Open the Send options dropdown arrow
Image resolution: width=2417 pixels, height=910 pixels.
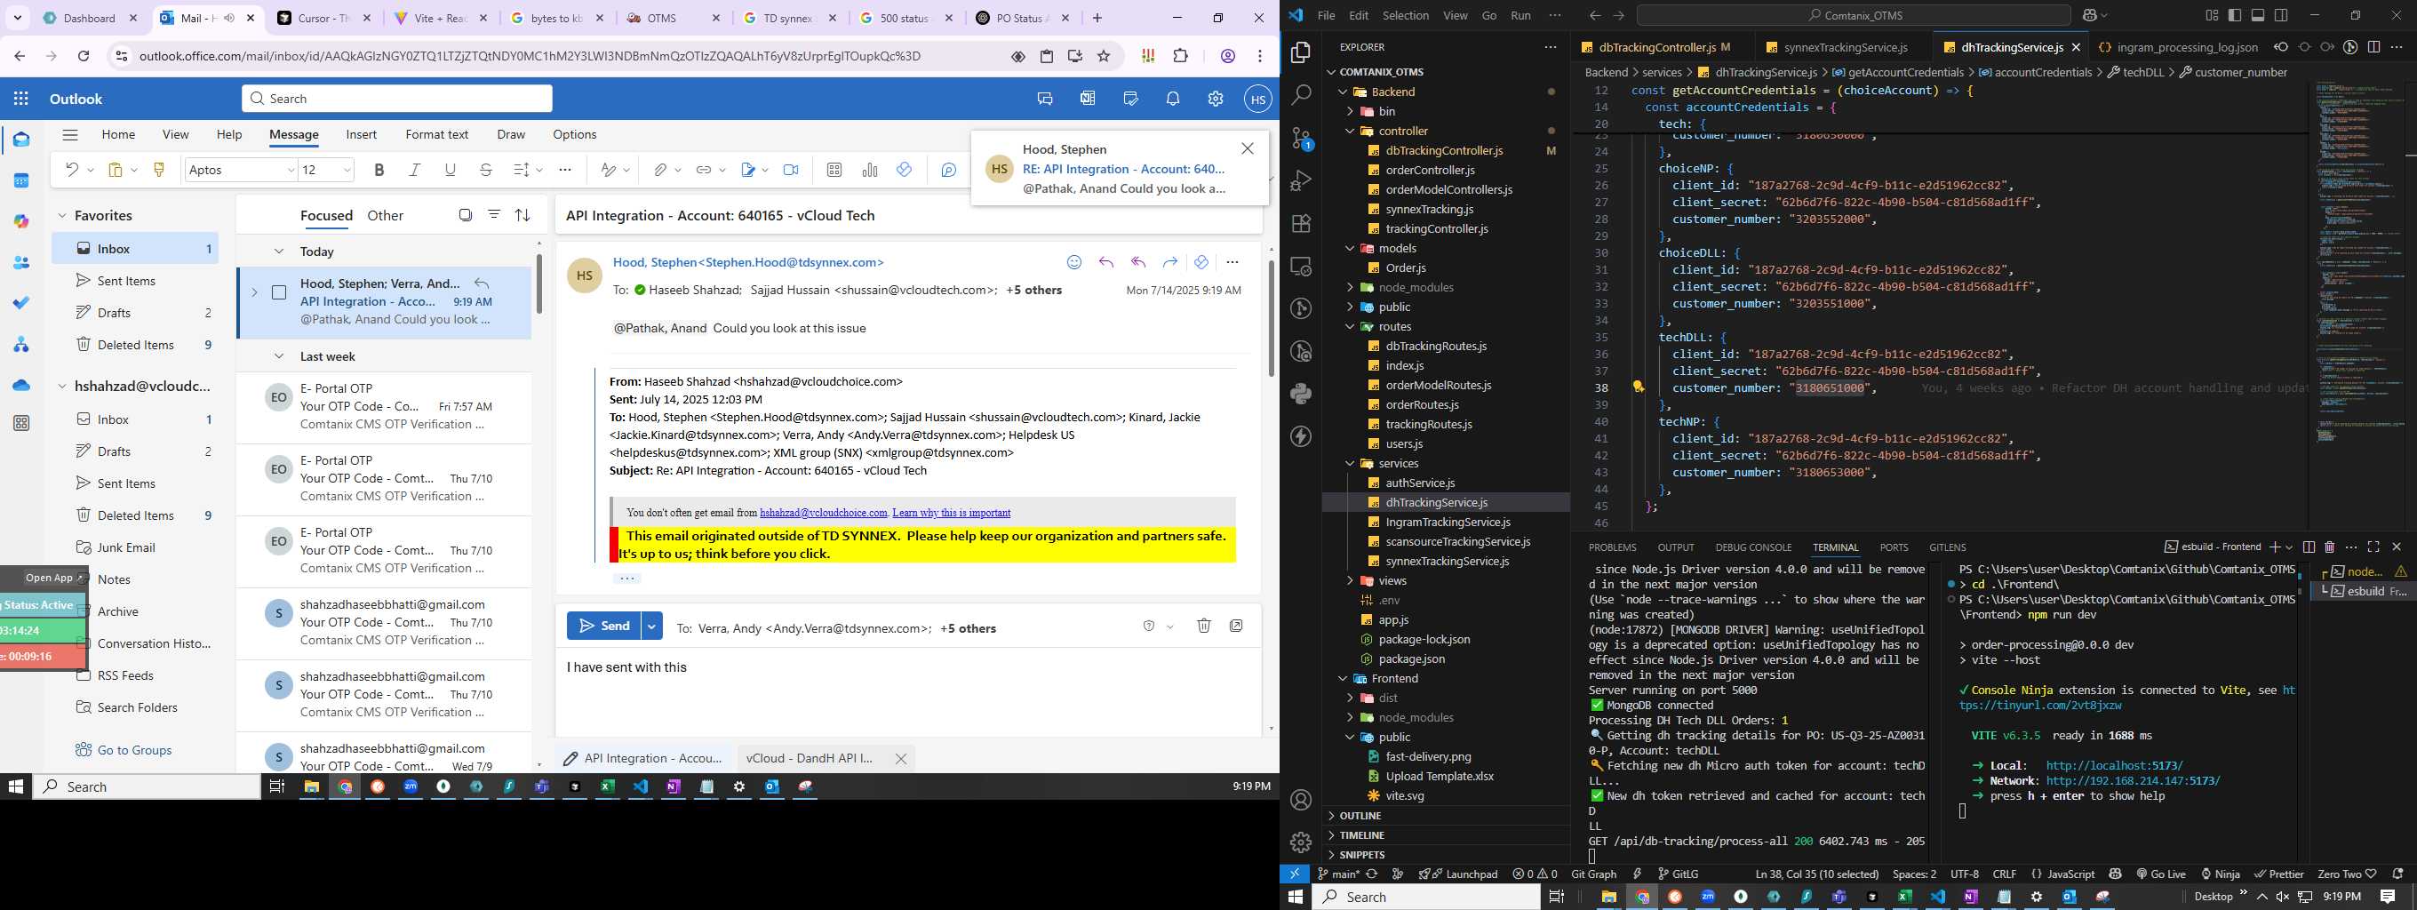(652, 626)
